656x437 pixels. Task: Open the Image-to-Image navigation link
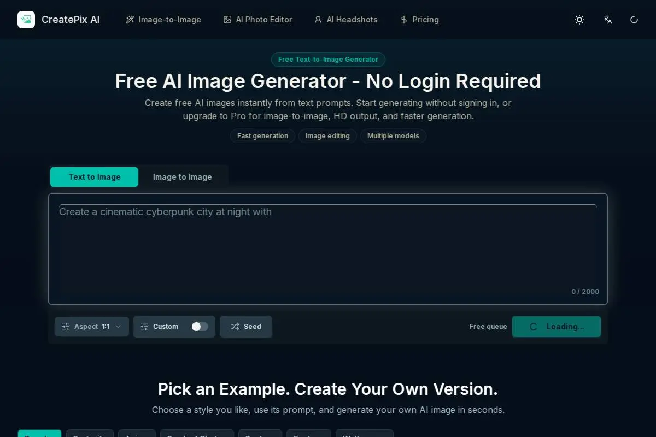pyautogui.click(x=163, y=20)
